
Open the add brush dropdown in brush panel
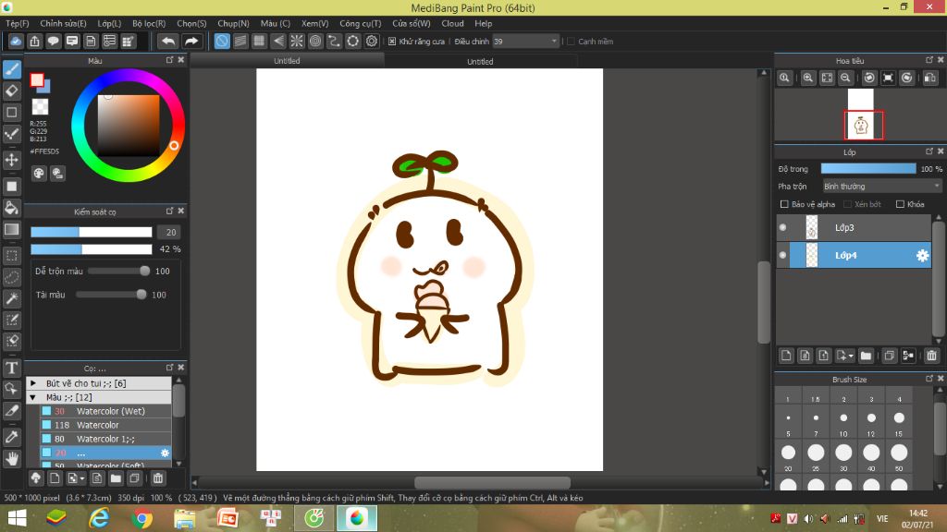coord(82,478)
